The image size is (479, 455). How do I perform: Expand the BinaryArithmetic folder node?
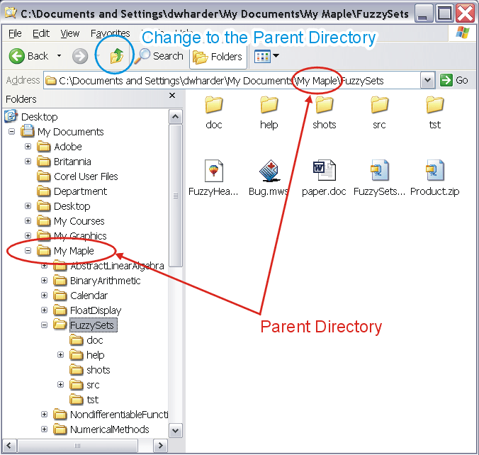point(45,280)
